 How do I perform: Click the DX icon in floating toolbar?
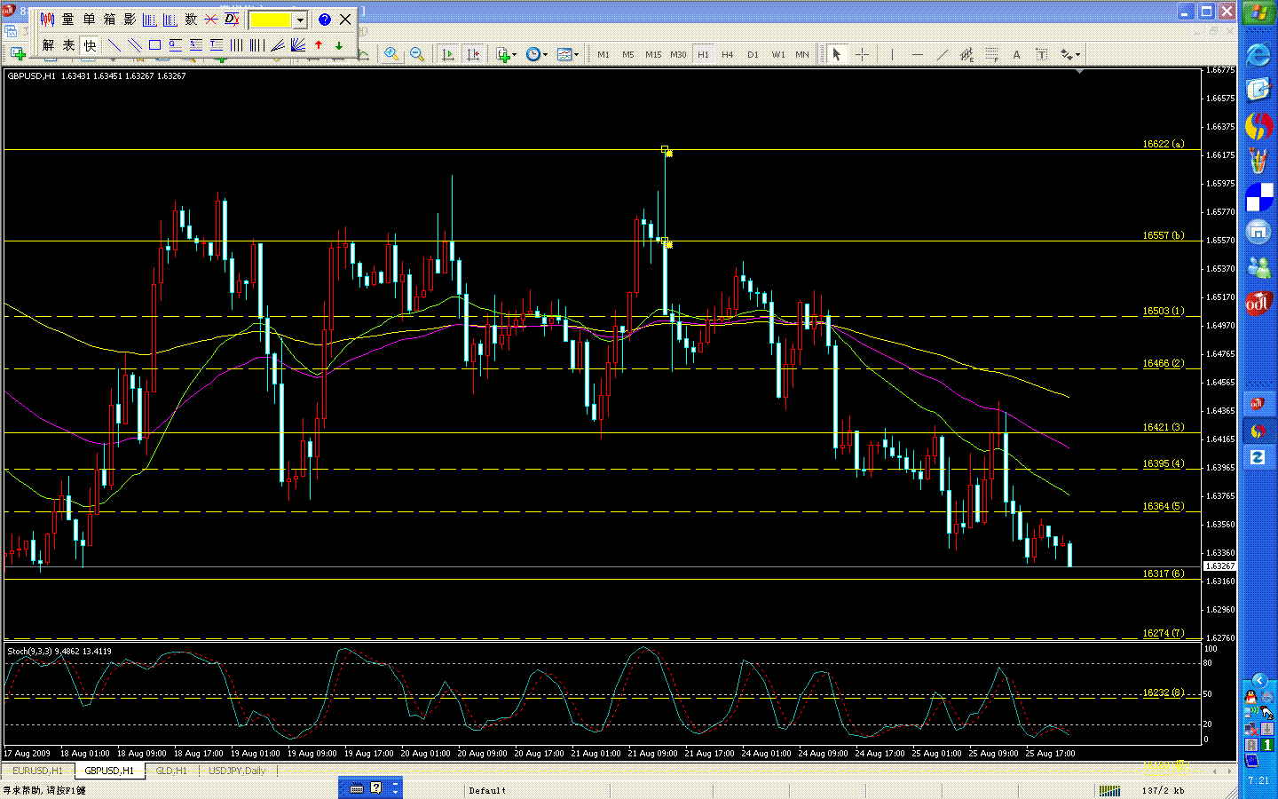point(232,20)
